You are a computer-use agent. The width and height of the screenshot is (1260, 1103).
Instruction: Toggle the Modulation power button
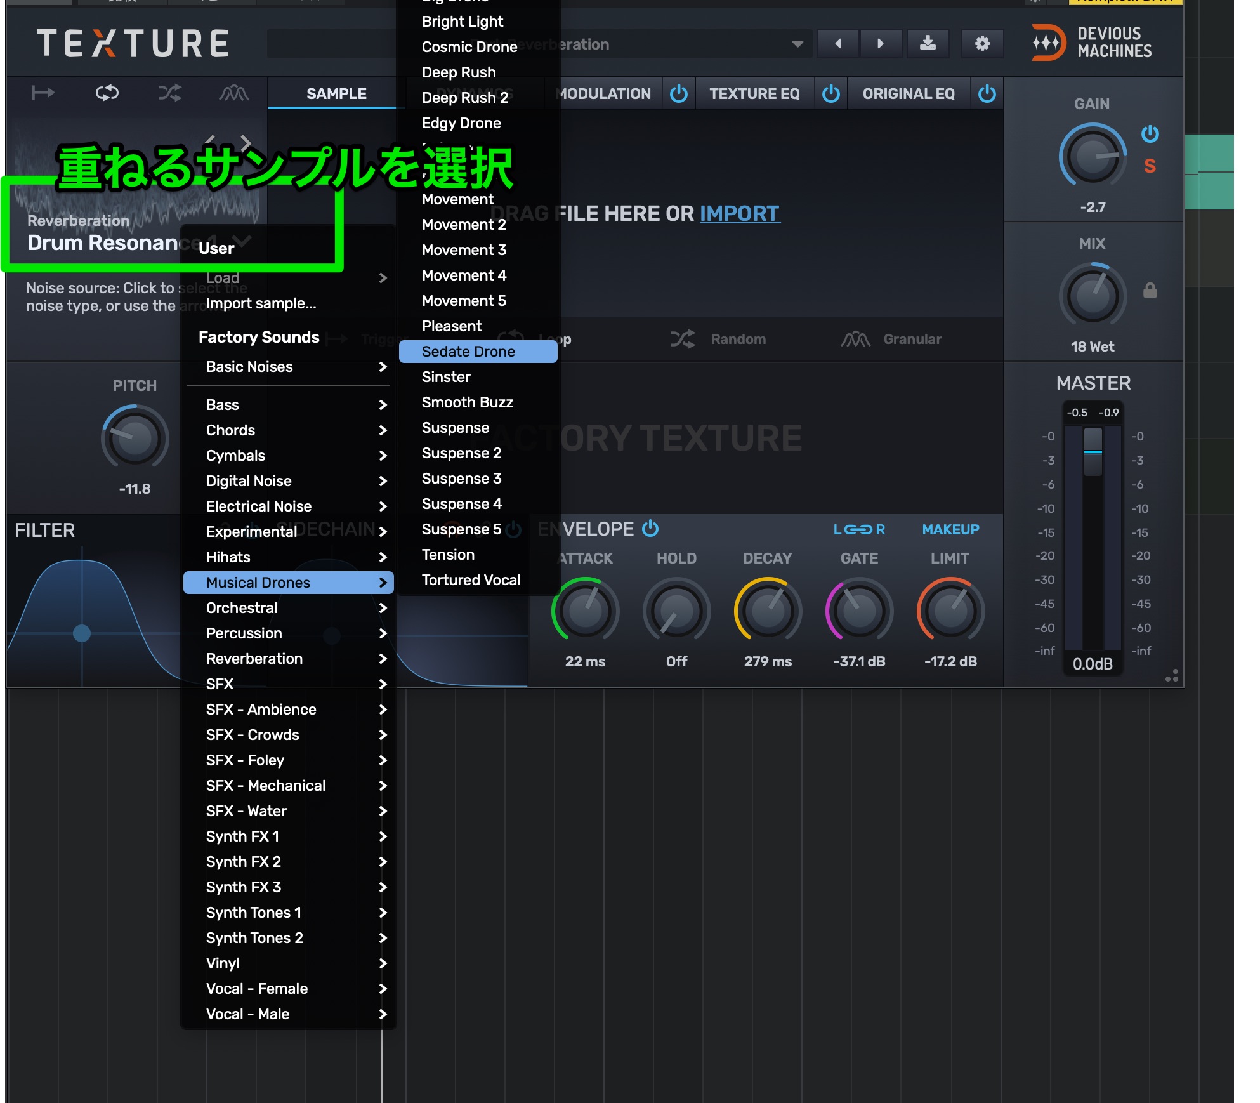pyautogui.click(x=678, y=94)
